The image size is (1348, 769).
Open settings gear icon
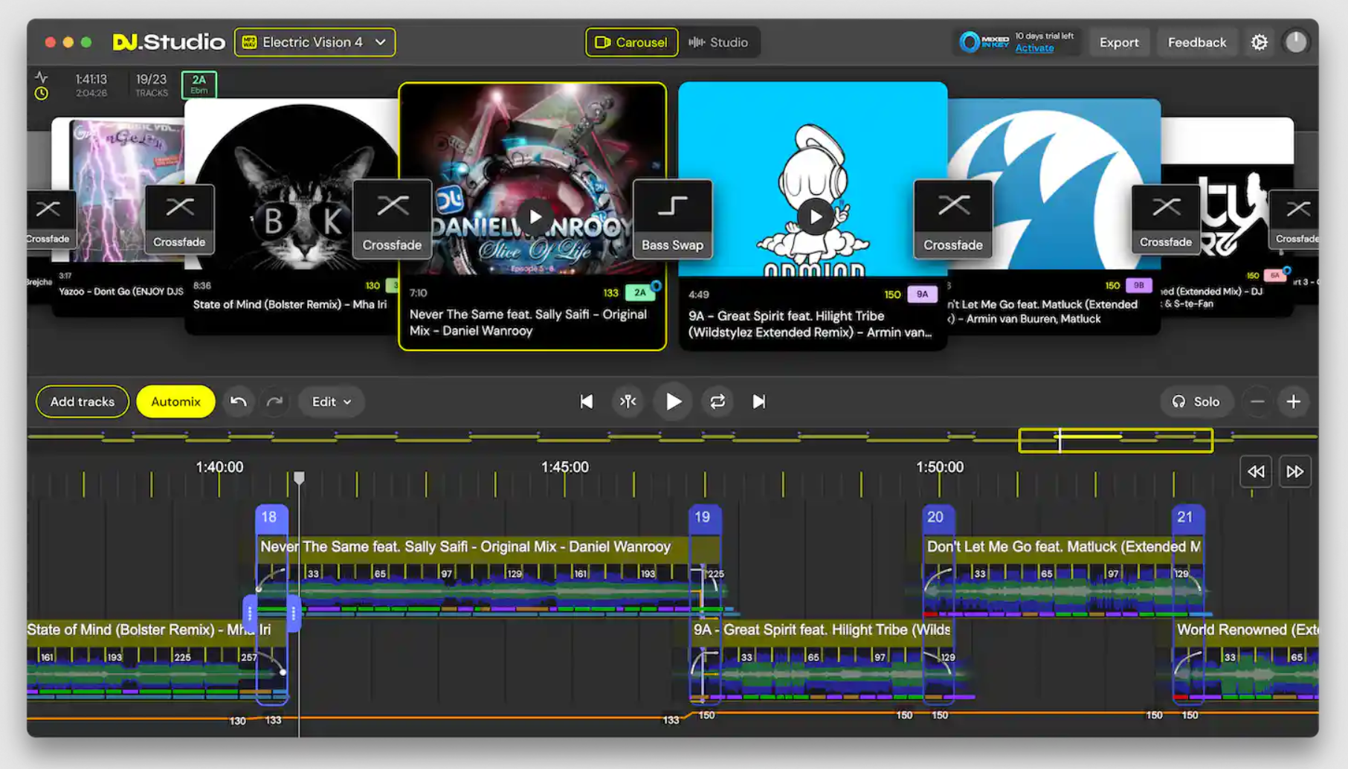click(x=1259, y=42)
